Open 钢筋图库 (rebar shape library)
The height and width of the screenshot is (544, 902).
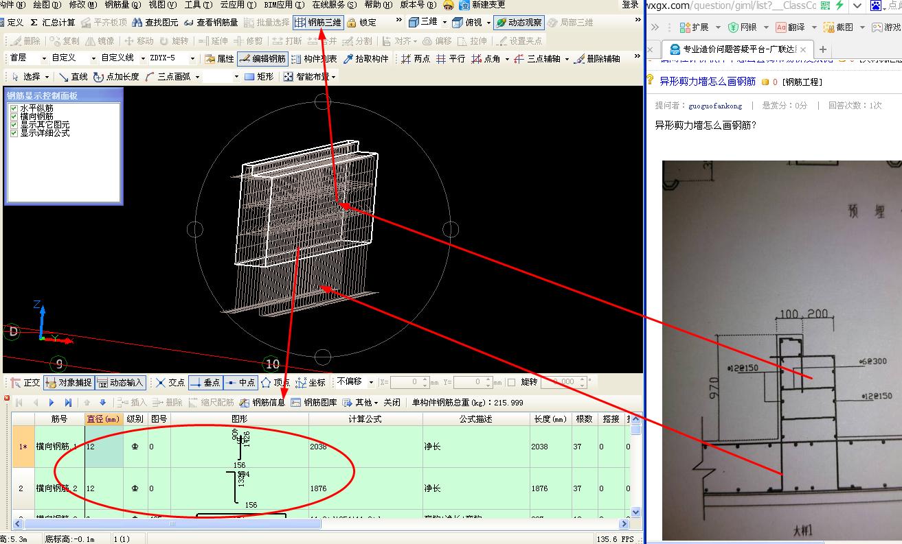pyautogui.click(x=314, y=402)
